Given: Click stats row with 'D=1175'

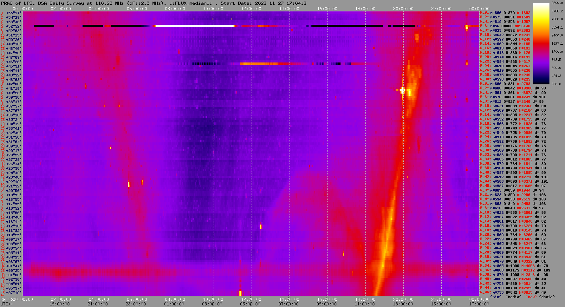Looking at the screenshot, I should [x=515, y=270].
